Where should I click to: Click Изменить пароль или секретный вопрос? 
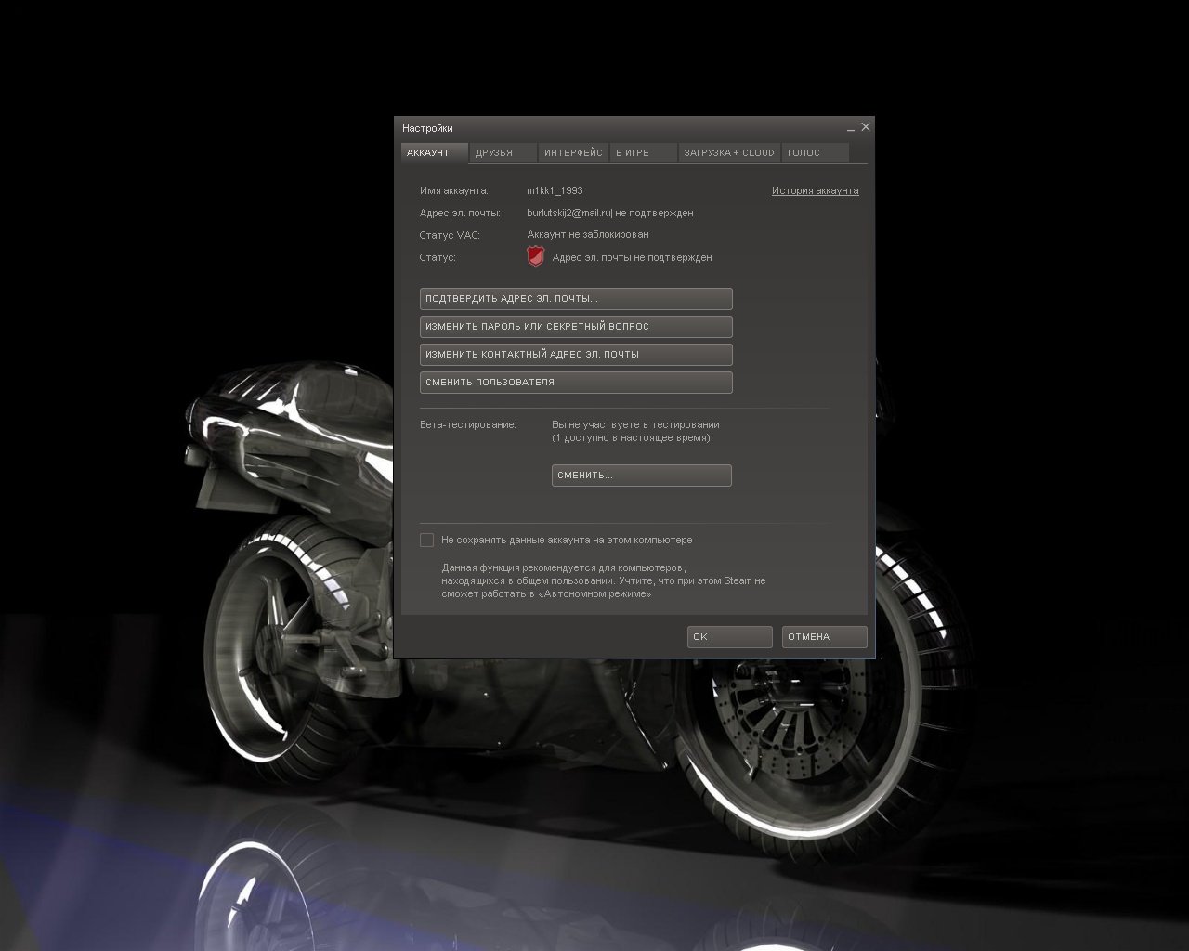tap(576, 327)
